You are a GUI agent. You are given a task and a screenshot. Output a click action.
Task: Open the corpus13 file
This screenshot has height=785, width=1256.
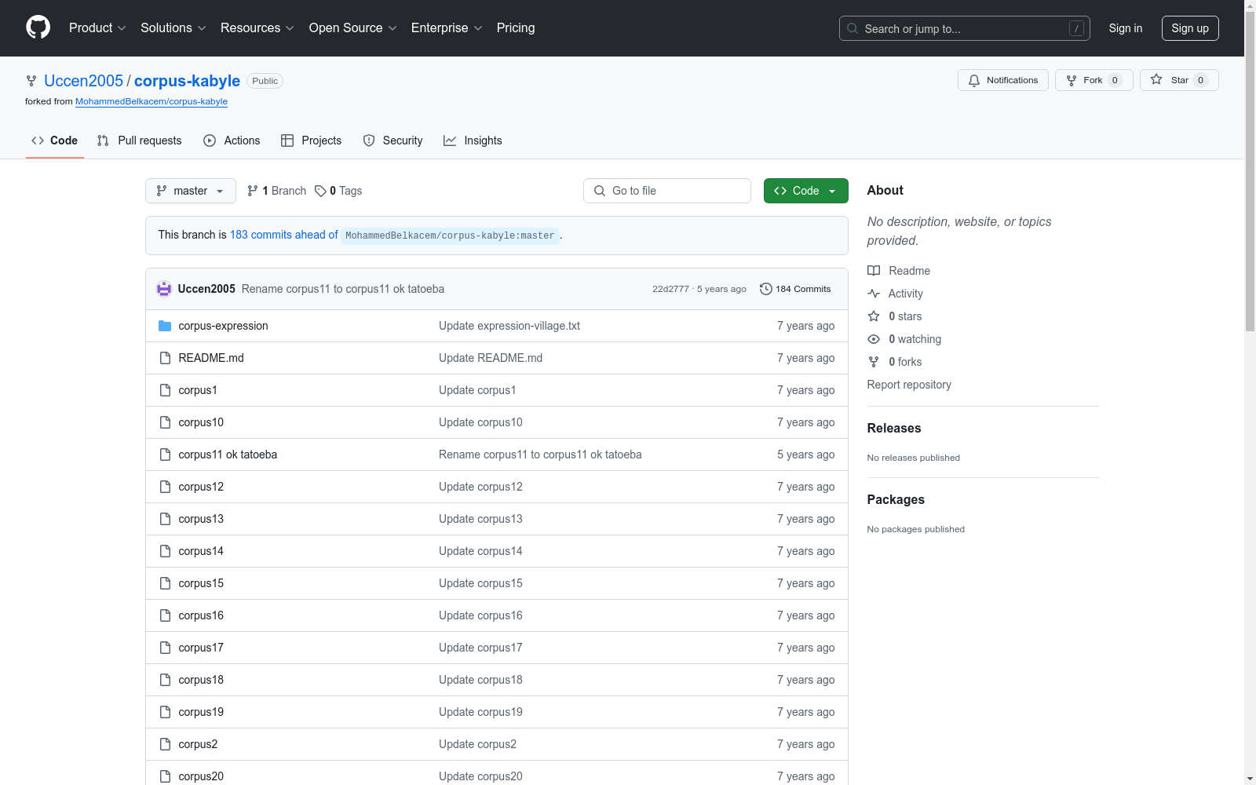(201, 519)
